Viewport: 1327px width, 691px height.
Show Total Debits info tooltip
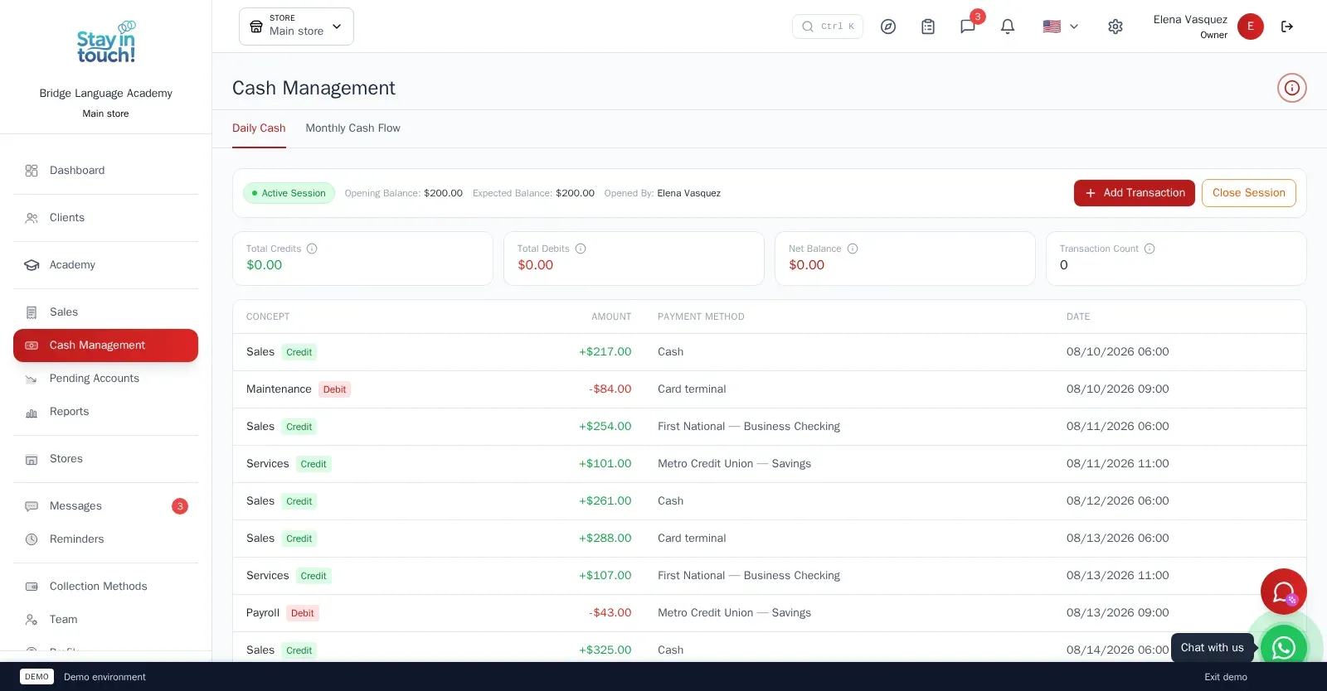pos(581,249)
